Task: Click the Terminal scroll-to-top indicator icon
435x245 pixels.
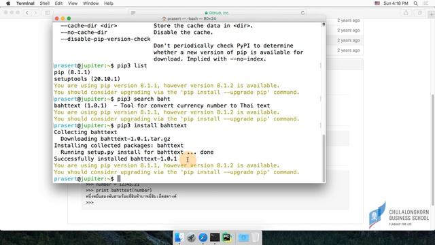Action: 324,24
